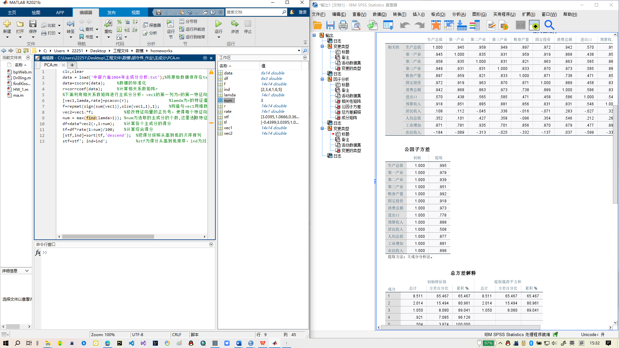The height and width of the screenshot is (348, 619).
Task: Click the Word icon in Windows taskbar
Action: [239, 343]
